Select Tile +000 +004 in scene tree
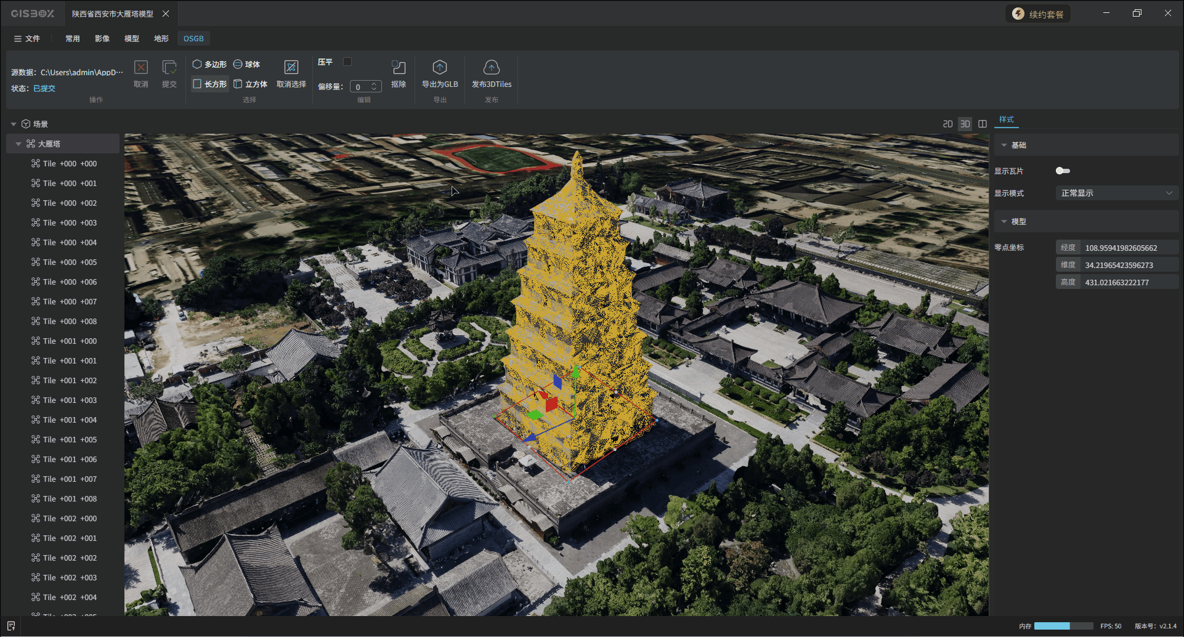This screenshot has width=1184, height=637. point(70,242)
